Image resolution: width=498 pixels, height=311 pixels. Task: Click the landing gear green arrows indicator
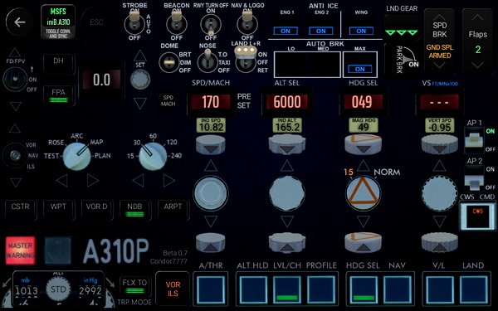[x=402, y=32]
